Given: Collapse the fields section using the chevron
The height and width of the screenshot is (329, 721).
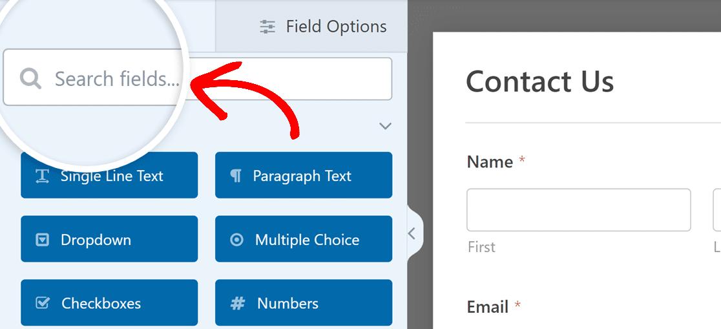Looking at the screenshot, I should point(386,126).
